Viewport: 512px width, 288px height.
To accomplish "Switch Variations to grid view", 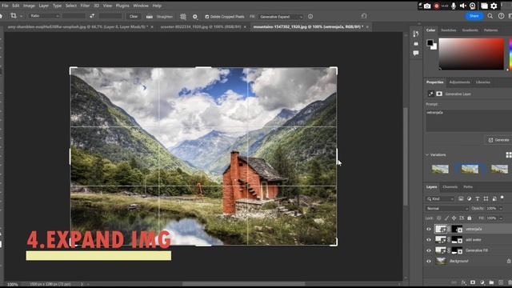I will (509, 154).
